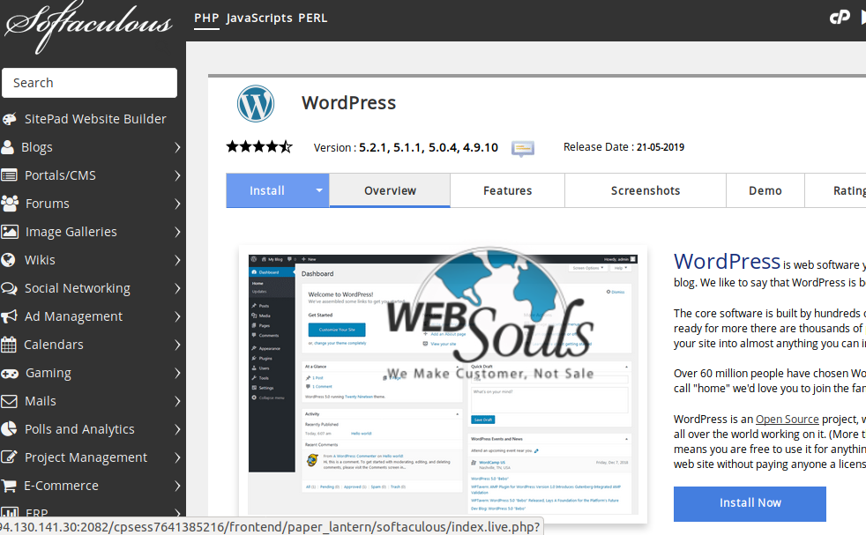This screenshot has width=866, height=535.
Task: Expand the Mails category
Action: [x=177, y=401]
